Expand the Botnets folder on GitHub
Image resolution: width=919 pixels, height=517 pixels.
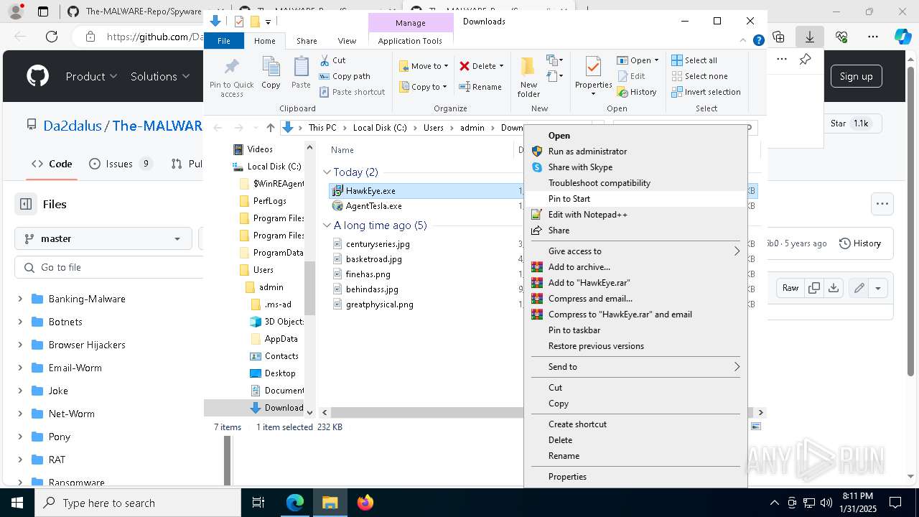20,322
